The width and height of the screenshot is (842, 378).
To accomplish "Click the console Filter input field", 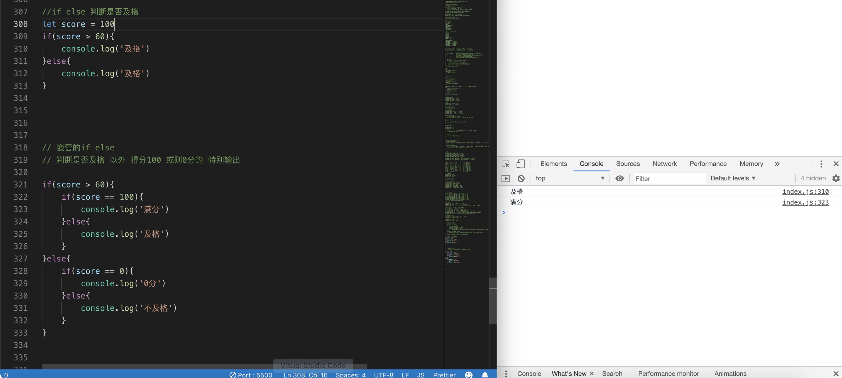I will (669, 179).
